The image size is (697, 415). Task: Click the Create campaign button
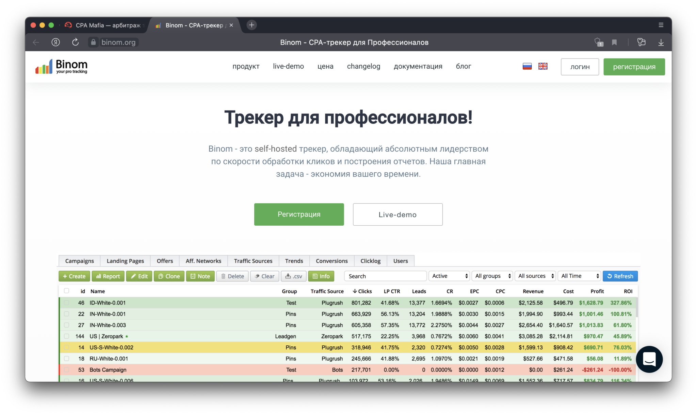pos(74,276)
